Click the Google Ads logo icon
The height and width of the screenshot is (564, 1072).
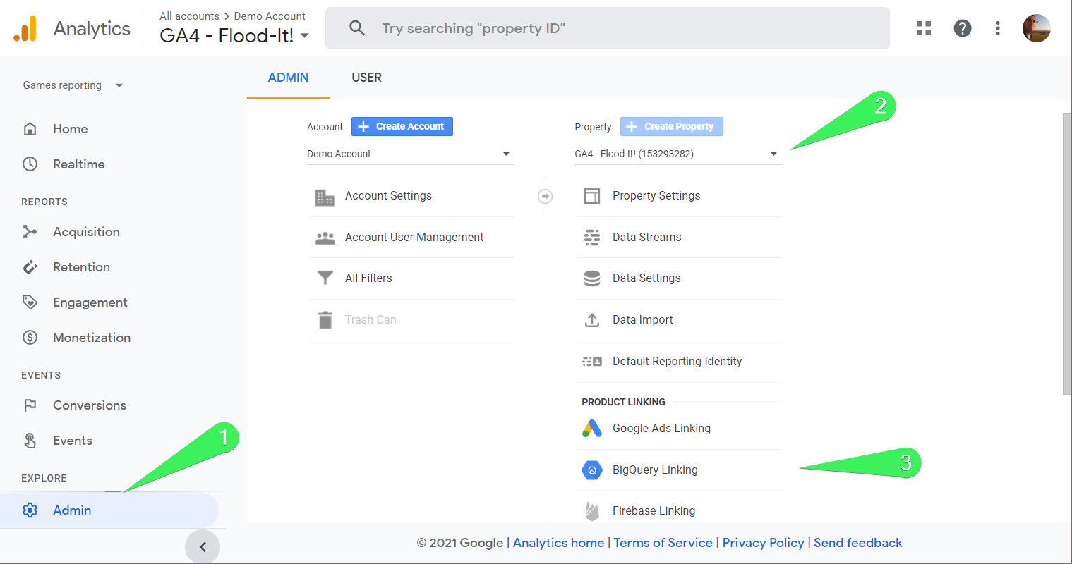(592, 428)
